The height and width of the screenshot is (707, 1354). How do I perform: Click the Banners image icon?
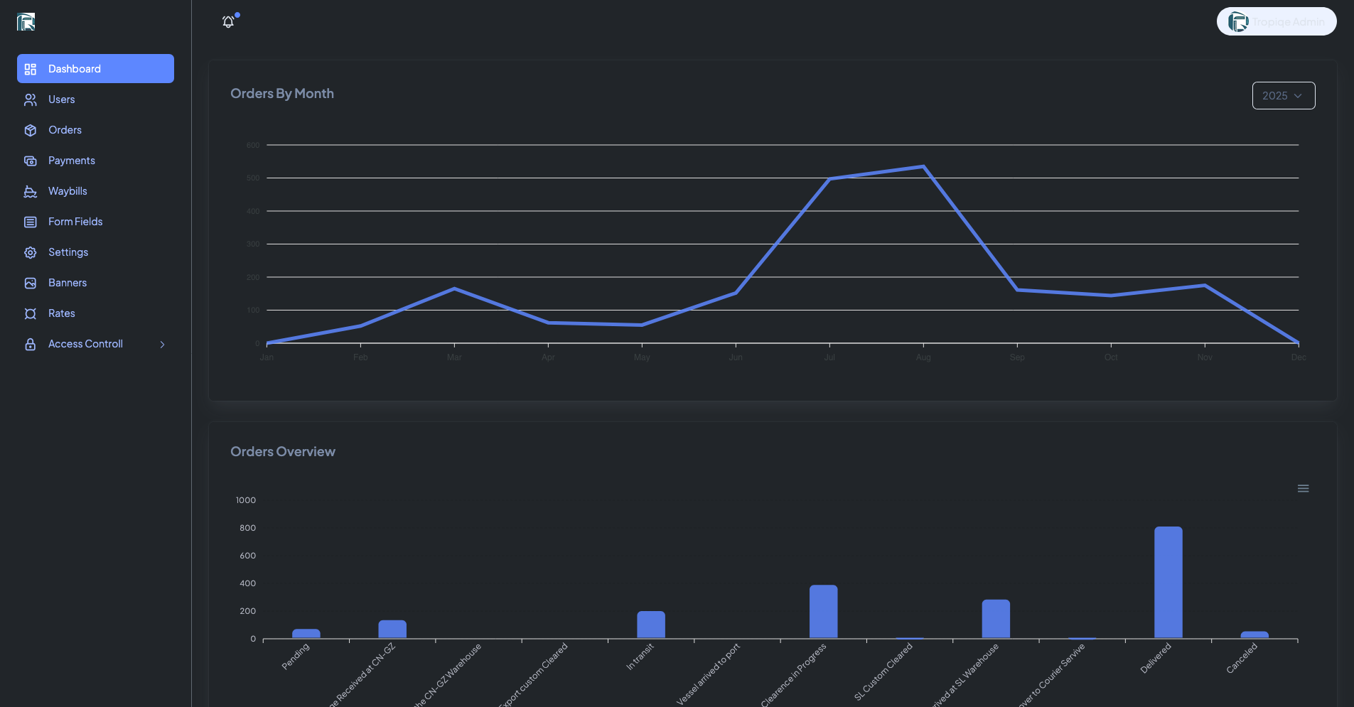click(x=31, y=284)
